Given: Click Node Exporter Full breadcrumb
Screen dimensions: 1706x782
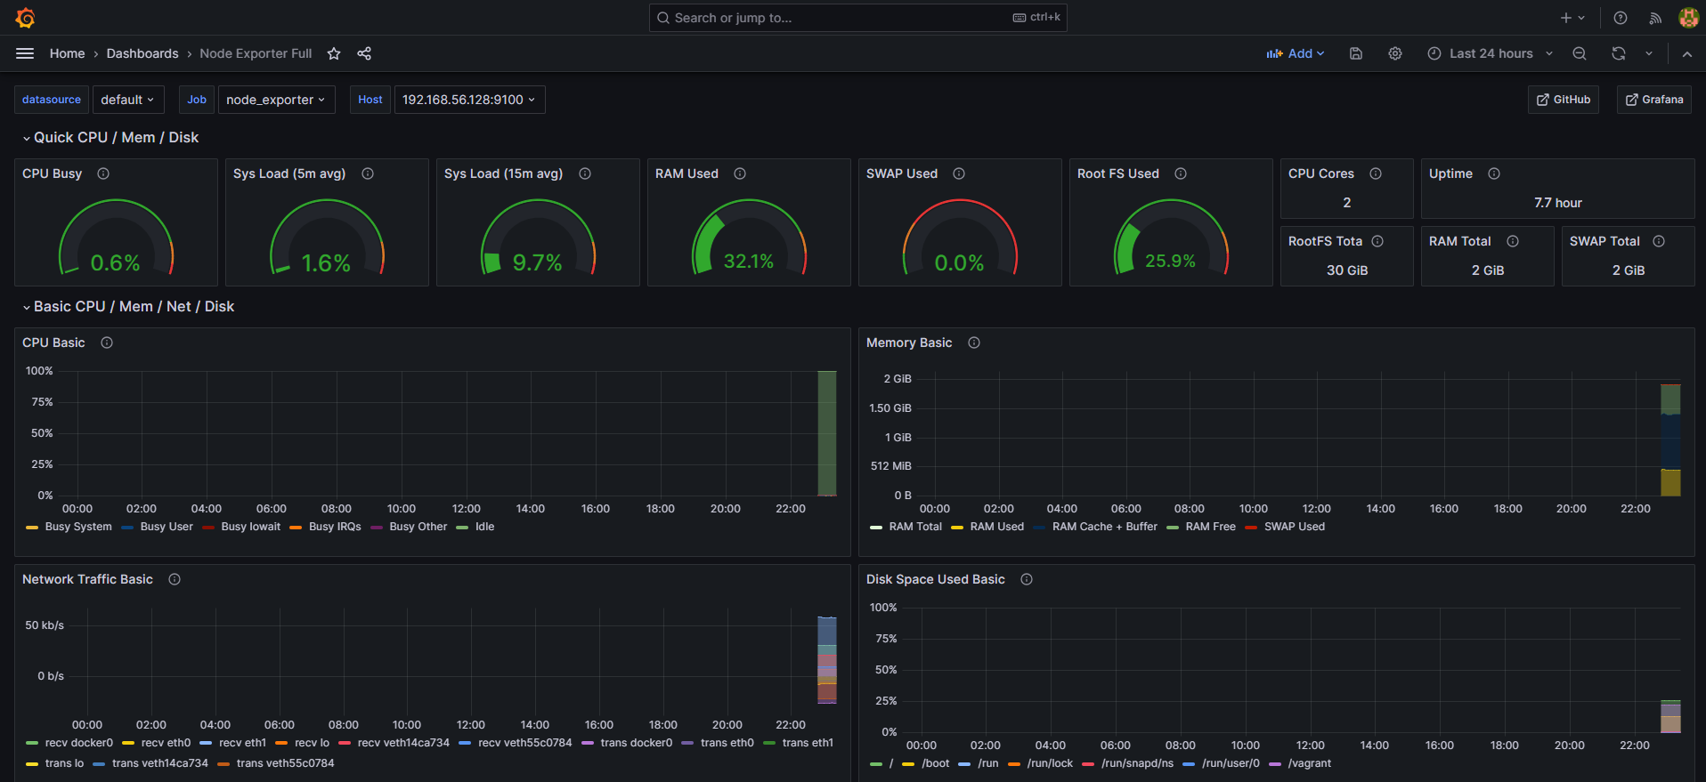Looking at the screenshot, I should click(256, 53).
